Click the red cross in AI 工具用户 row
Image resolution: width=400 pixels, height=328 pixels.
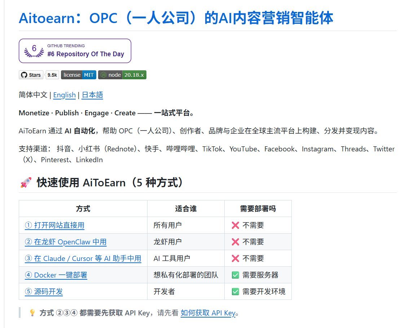[236, 258]
